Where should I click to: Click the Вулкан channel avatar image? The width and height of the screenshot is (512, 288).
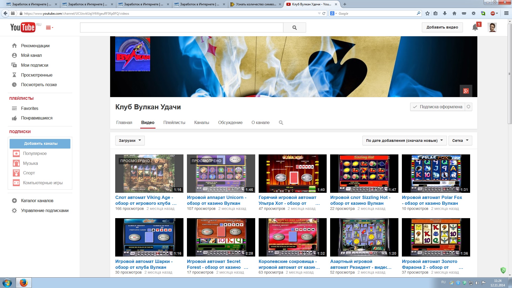pyautogui.click(x=133, y=54)
